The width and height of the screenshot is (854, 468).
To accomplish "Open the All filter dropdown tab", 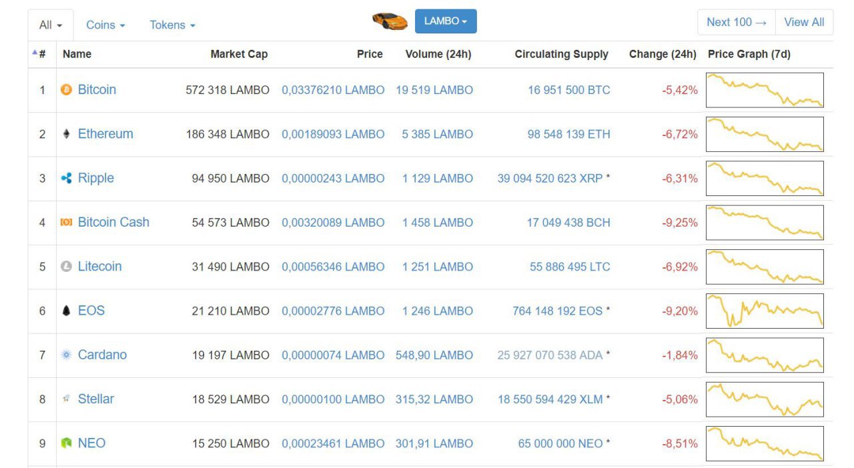I will (x=51, y=25).
